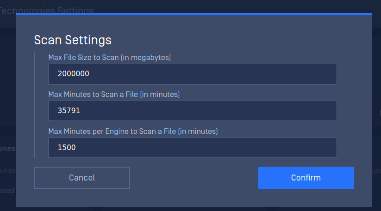Click the Scan Settings dialog heading
This screenshot has height=211, width=381.
point(73,40)
